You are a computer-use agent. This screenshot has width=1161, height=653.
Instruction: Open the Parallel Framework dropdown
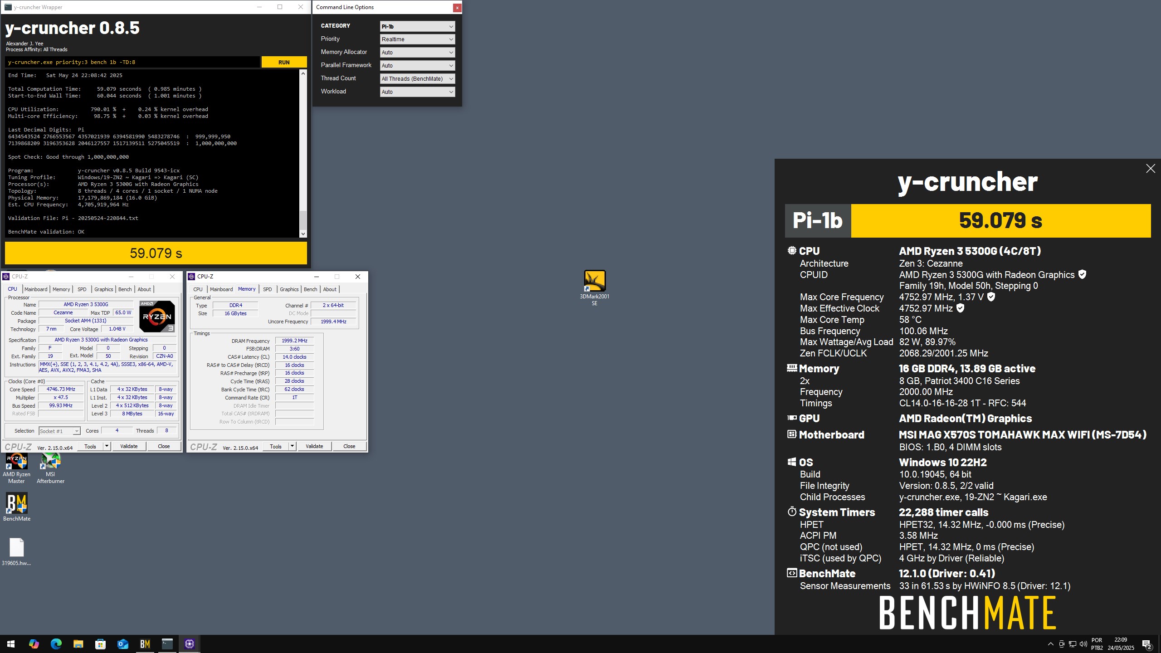tap(417, 66)
